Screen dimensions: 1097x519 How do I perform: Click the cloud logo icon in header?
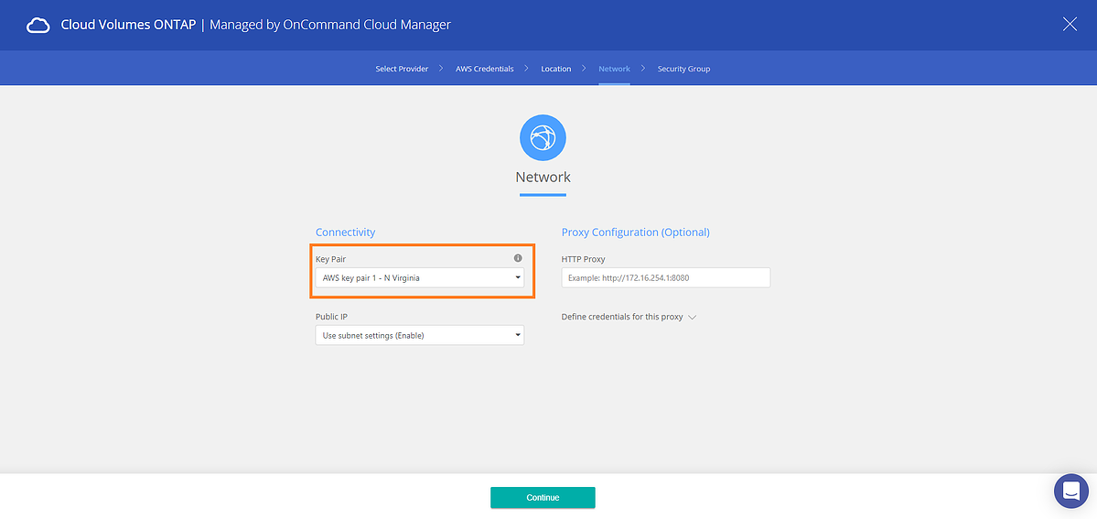(38, 26)
